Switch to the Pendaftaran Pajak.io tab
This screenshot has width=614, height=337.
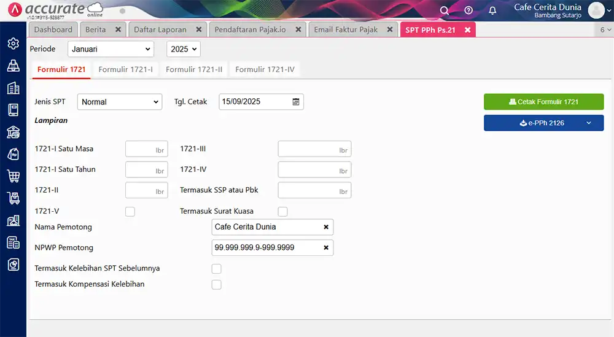coord(251,29)
